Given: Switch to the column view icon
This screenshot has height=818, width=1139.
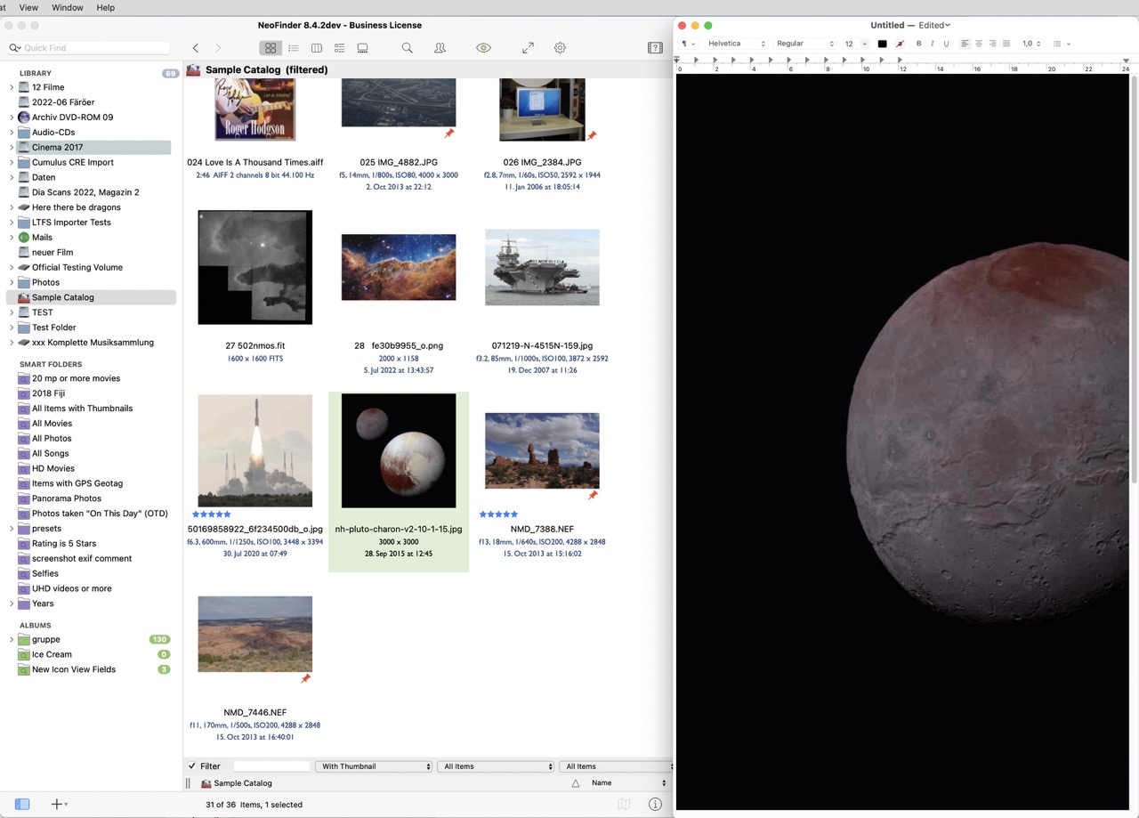Looking at the screenshot, I should tap(316, 48).
